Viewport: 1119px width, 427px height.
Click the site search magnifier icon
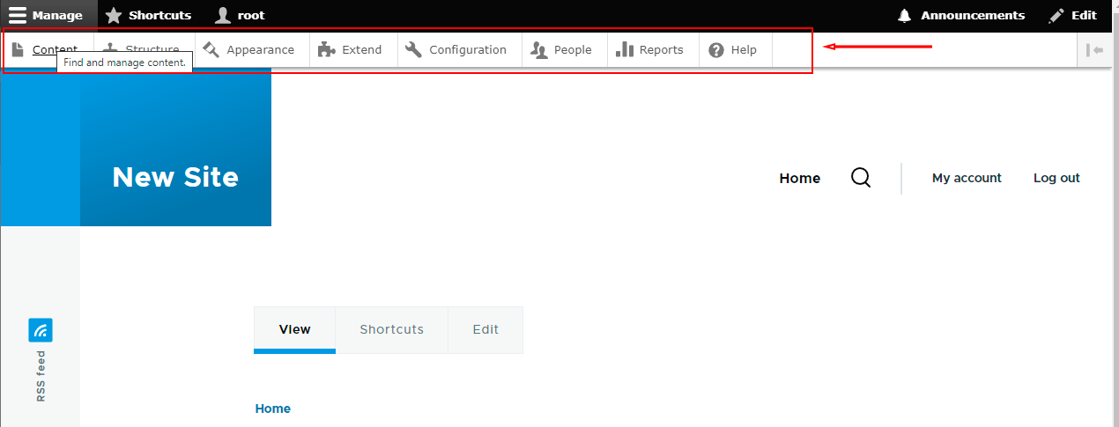coord(861,178)
